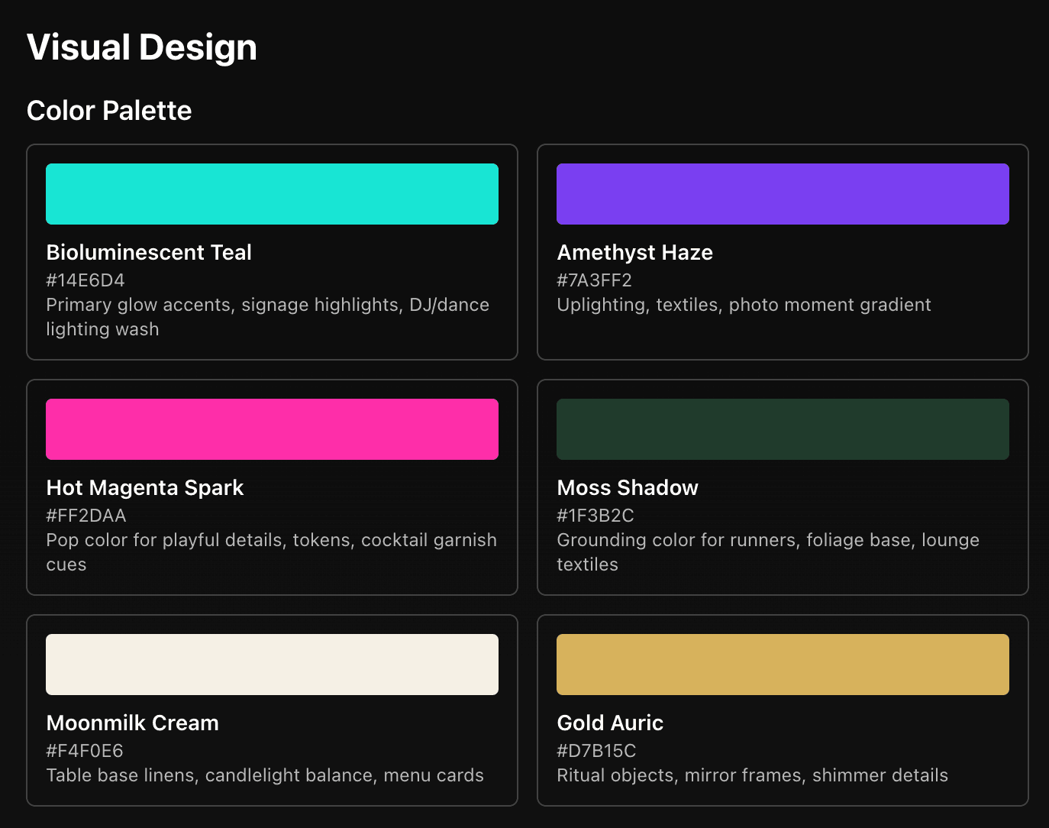Click the hex code #7A3FF2
Image resolution: width=1049 pixels, height=828 pixels.
[595, 280]
